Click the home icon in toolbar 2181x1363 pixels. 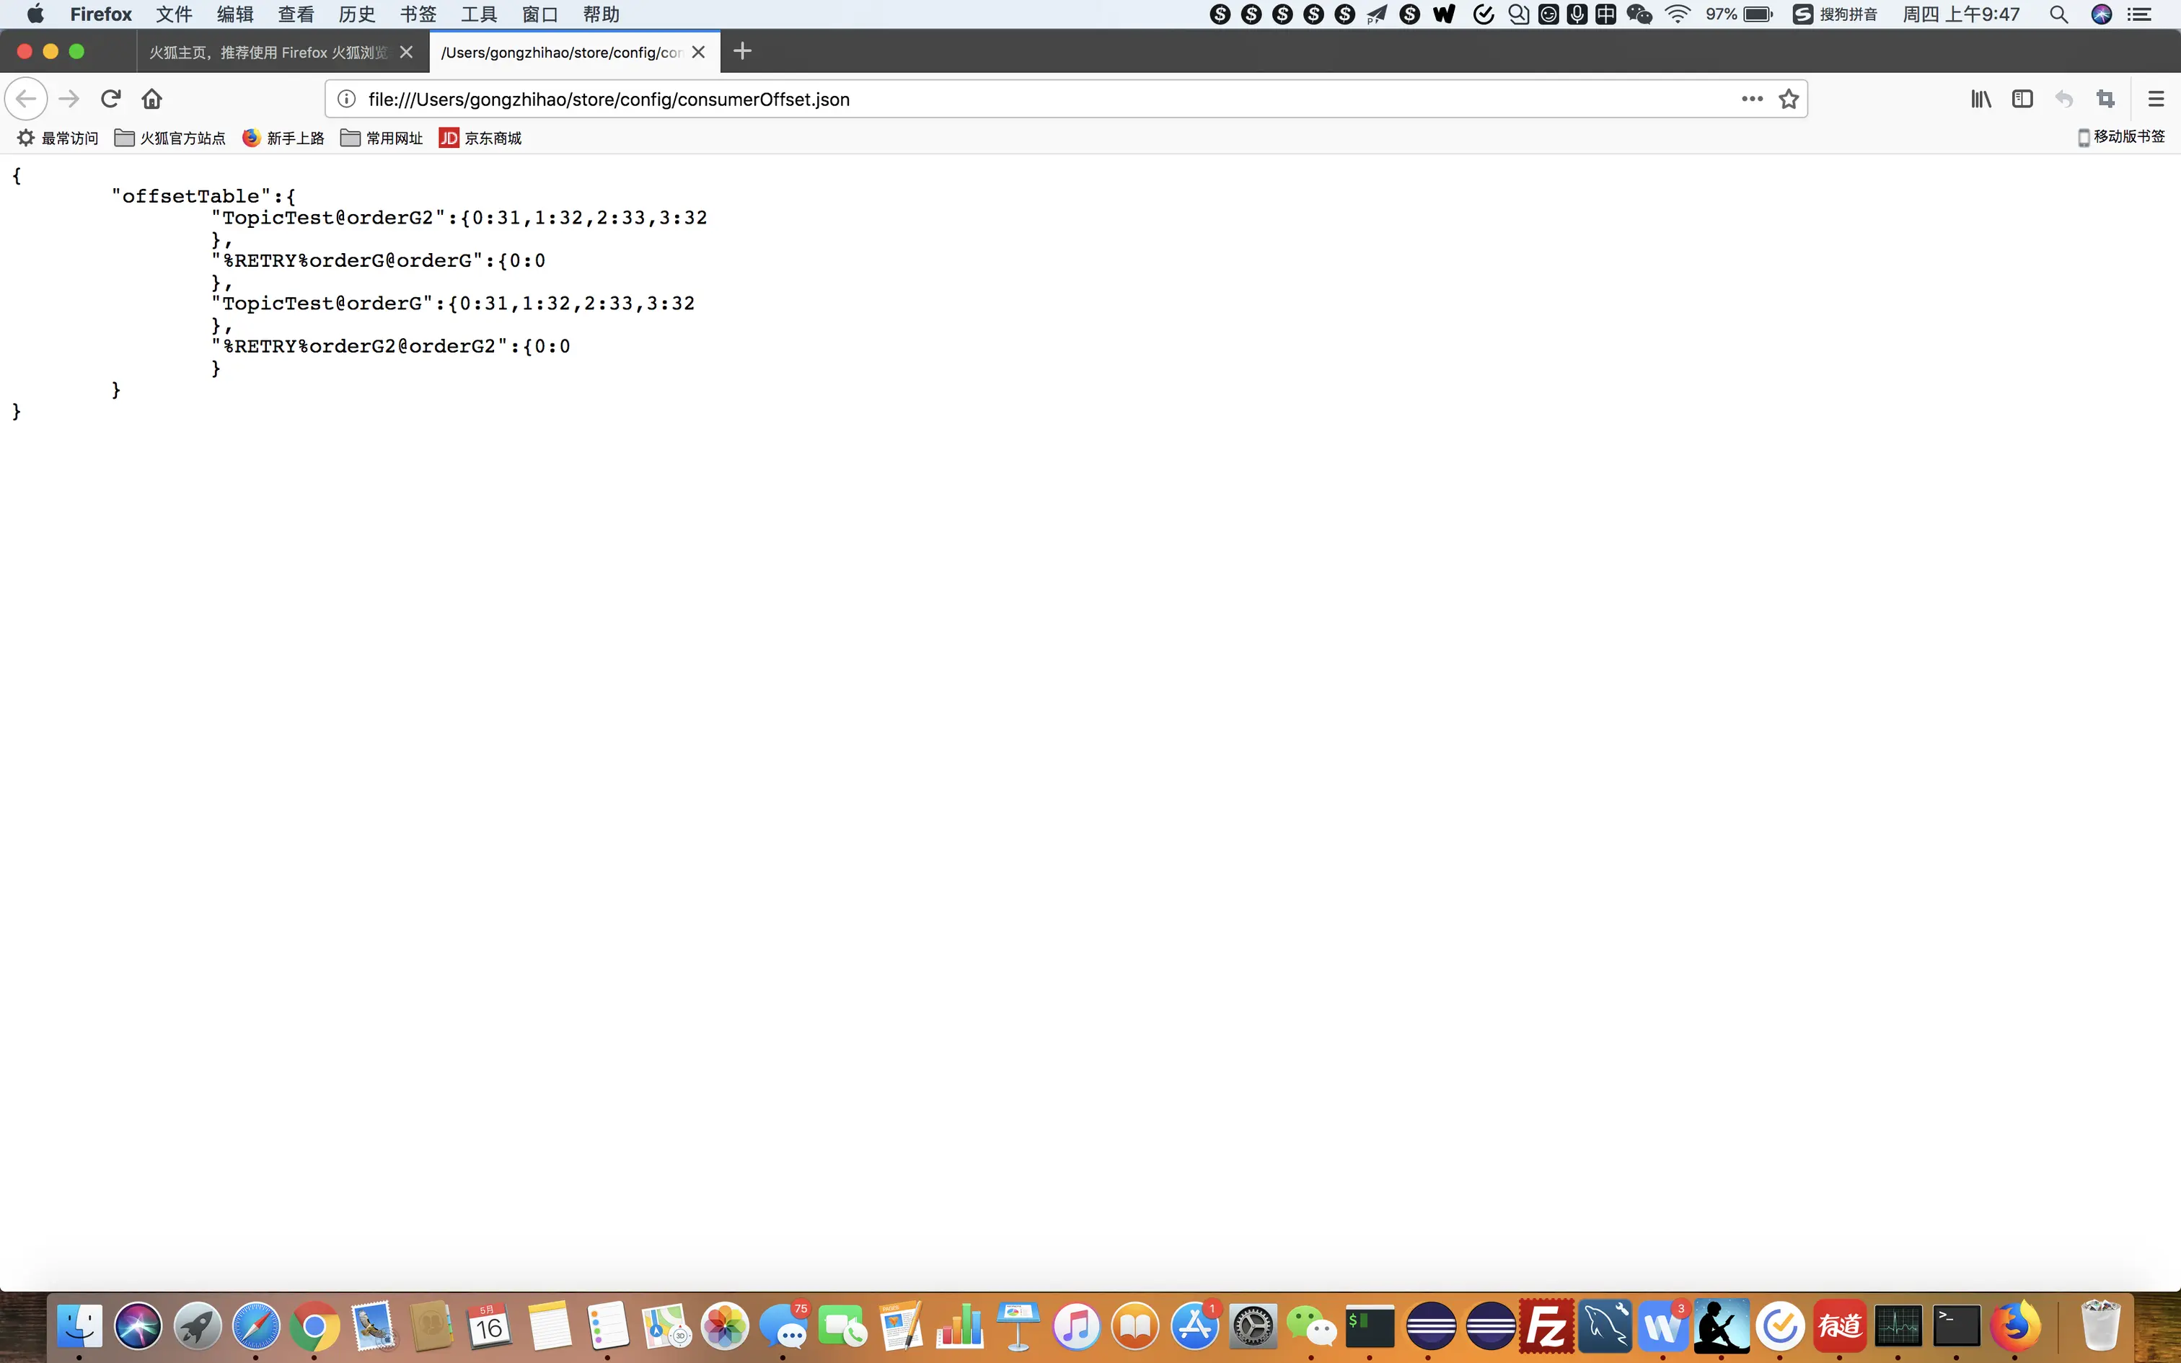coord(151,98)
